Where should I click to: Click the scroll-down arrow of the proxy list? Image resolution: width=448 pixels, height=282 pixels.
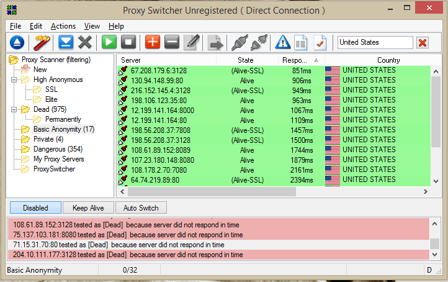tap(436, 181)
